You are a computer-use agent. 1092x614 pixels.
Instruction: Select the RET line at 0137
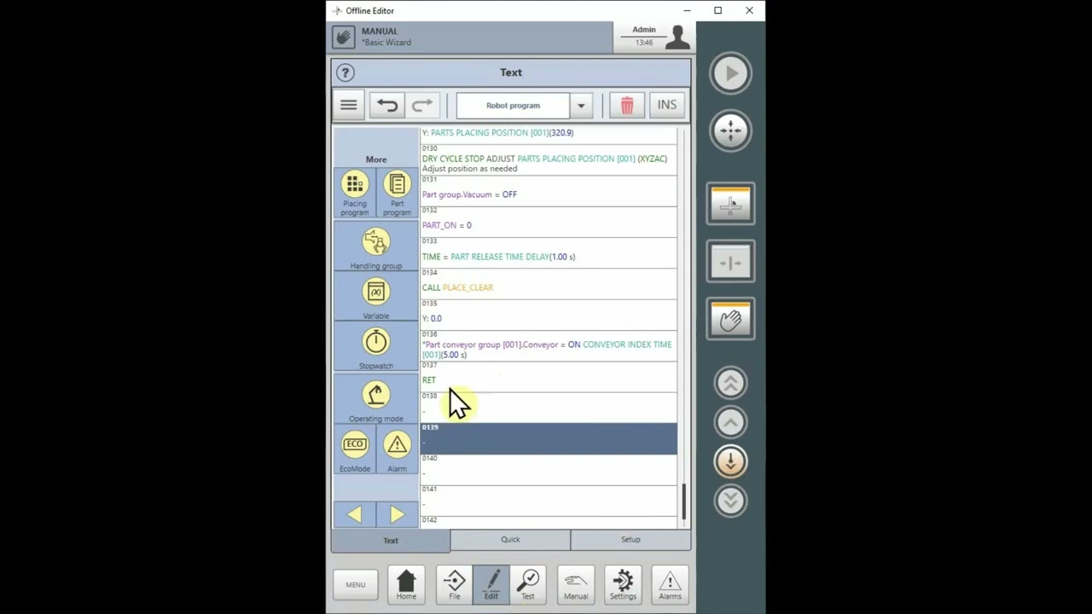pos(549,376)
